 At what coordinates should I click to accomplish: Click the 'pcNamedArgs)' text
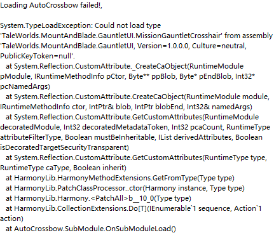(x=25, y=86)
